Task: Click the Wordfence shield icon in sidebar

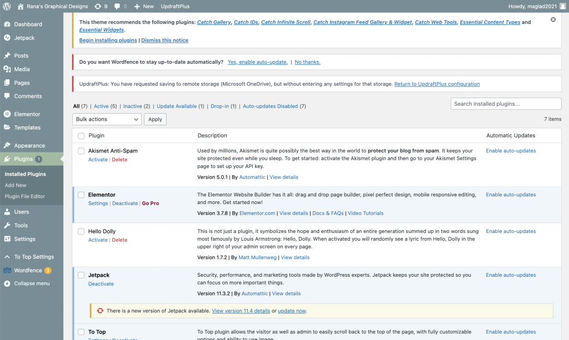Action: click(7, 270)
